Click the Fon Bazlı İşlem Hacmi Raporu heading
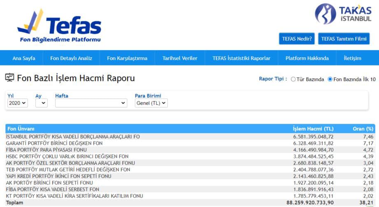The width and height of the screenshot is (379, 207). click(x=76, y=78)
